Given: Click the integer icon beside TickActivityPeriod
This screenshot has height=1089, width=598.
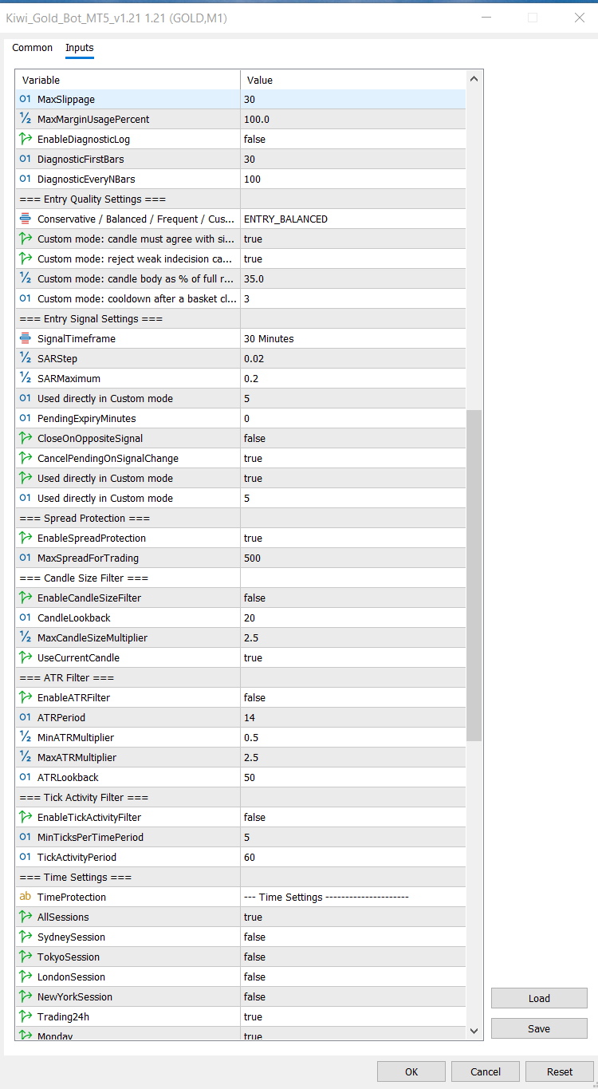Looking at the screenshot, I should click(x=25, y=857).
